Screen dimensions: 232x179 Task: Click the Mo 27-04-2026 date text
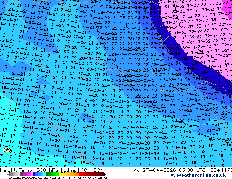pos(155,170)
